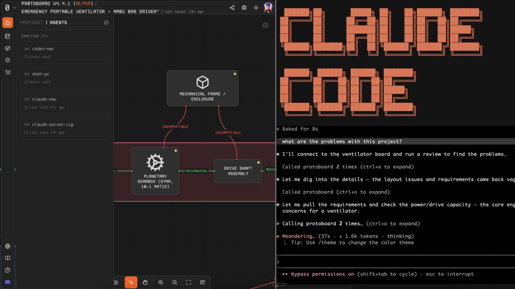
Task: Activate the hand pan tool
Action: pos(145,282)
